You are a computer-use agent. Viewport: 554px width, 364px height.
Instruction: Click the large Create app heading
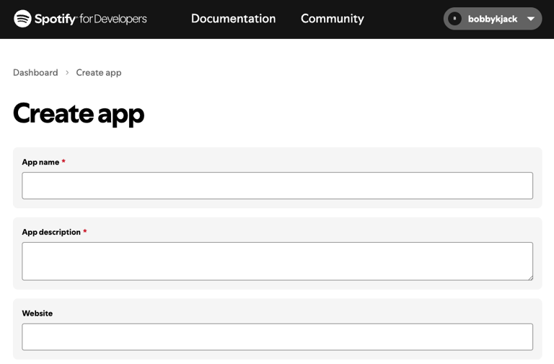pos(79,113)
